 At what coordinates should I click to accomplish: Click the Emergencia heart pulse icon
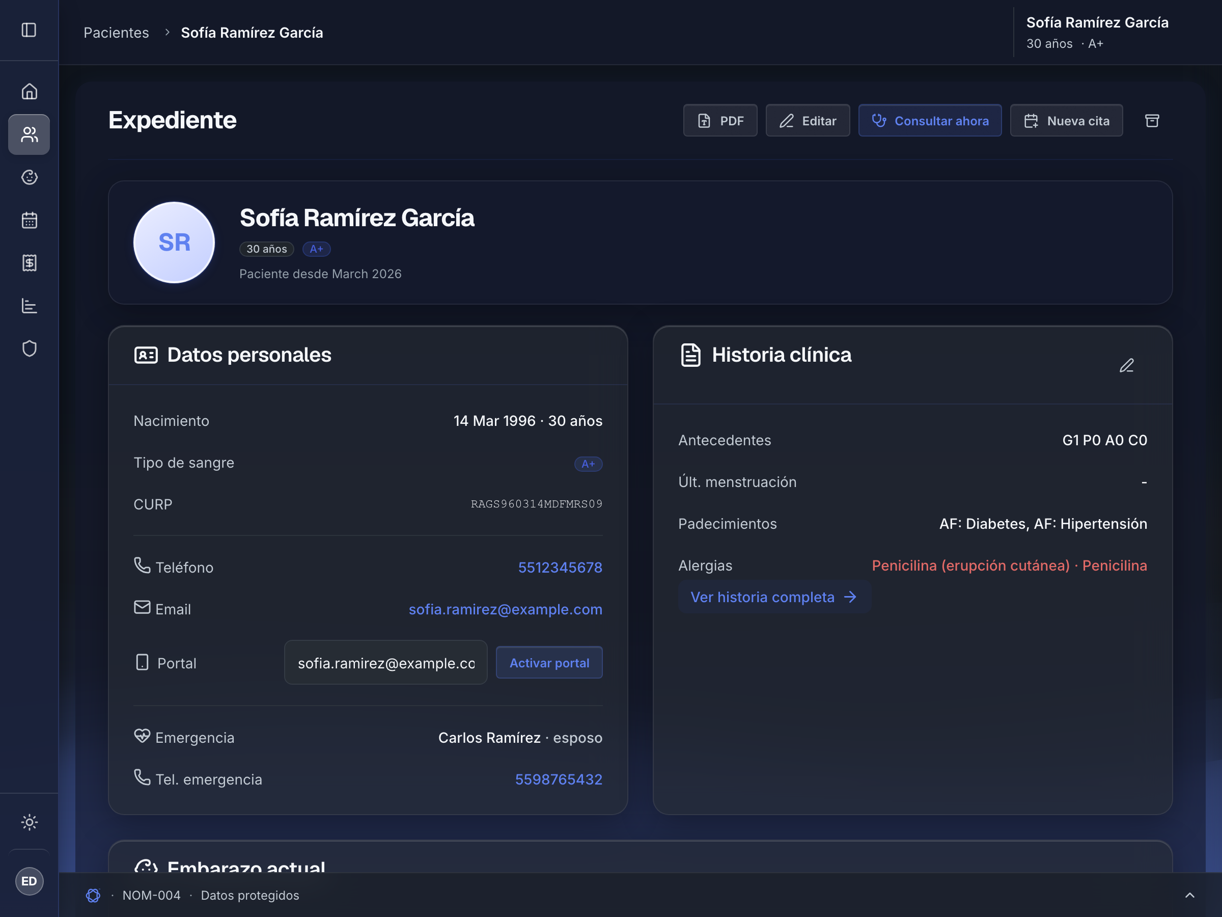(x=142, y=735)
